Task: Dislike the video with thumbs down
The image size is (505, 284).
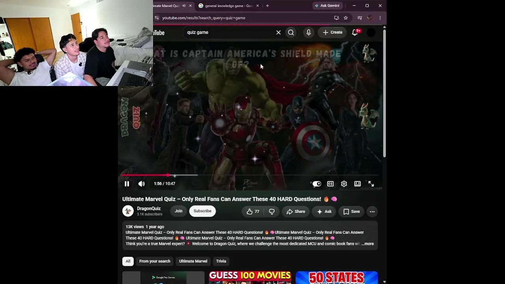Action: point(272,212)
